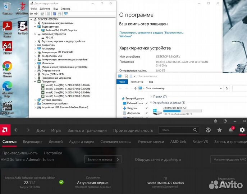Open AMD web browser globe icon
This screenshot has height=194, width=247.
click(208, 130)
